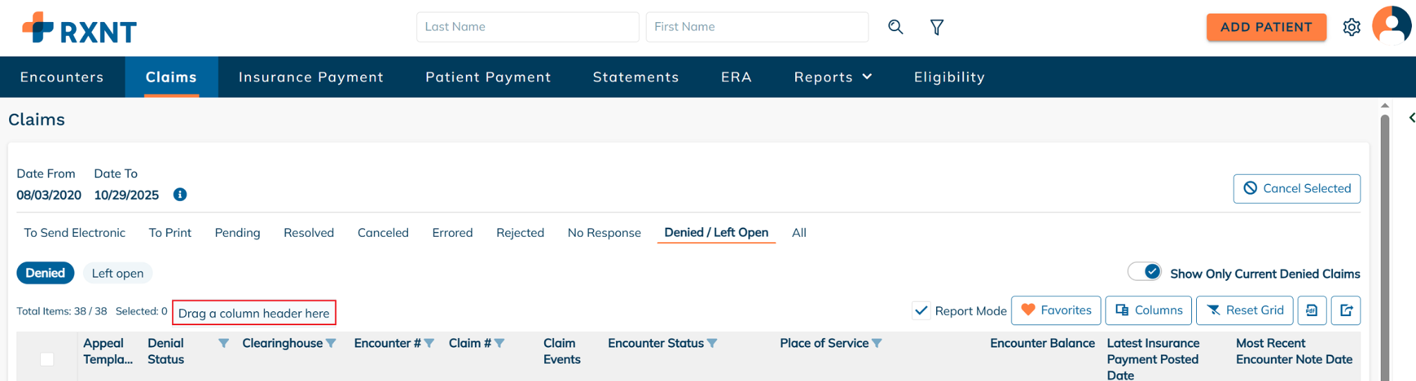Toggle Show Only Current Denied Claims
1416x381 pixels.
(1145, 272)
